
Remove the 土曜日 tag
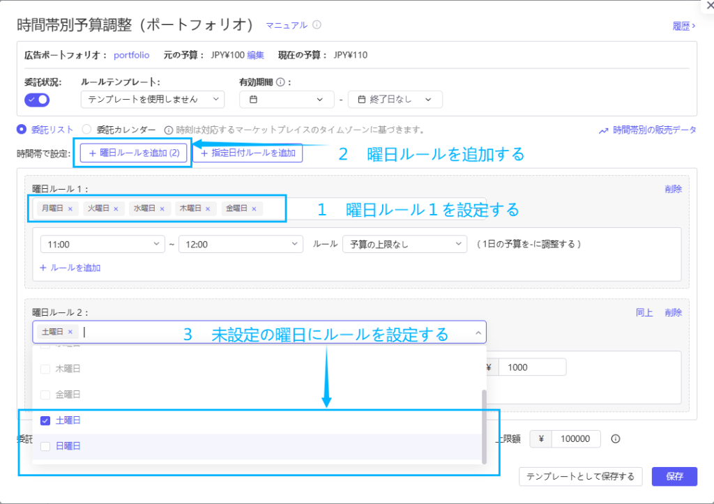tap(70, 332)
